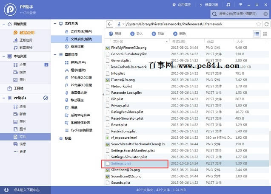Image resolution: width=271 pixels, height=194 pixels.
Task: Open PP助手3.0目录
Action: coord(78,85)
